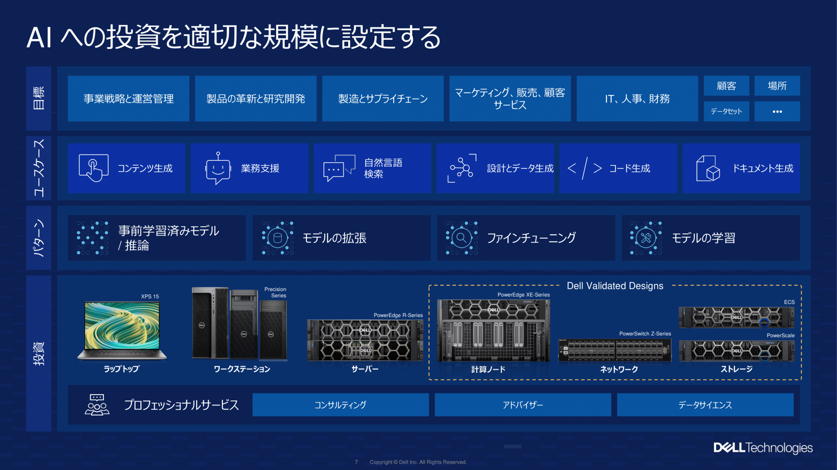837x470 pixels.
Task: Select the Precision Series workstation image
Action: [239, 324]
